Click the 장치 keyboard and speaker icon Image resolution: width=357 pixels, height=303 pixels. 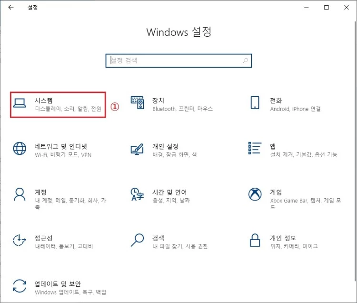137,103
